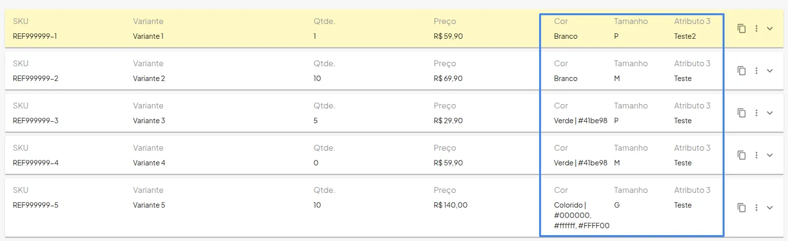
Task: Show more actions for REF999999-3
Action: click(757, 113)
